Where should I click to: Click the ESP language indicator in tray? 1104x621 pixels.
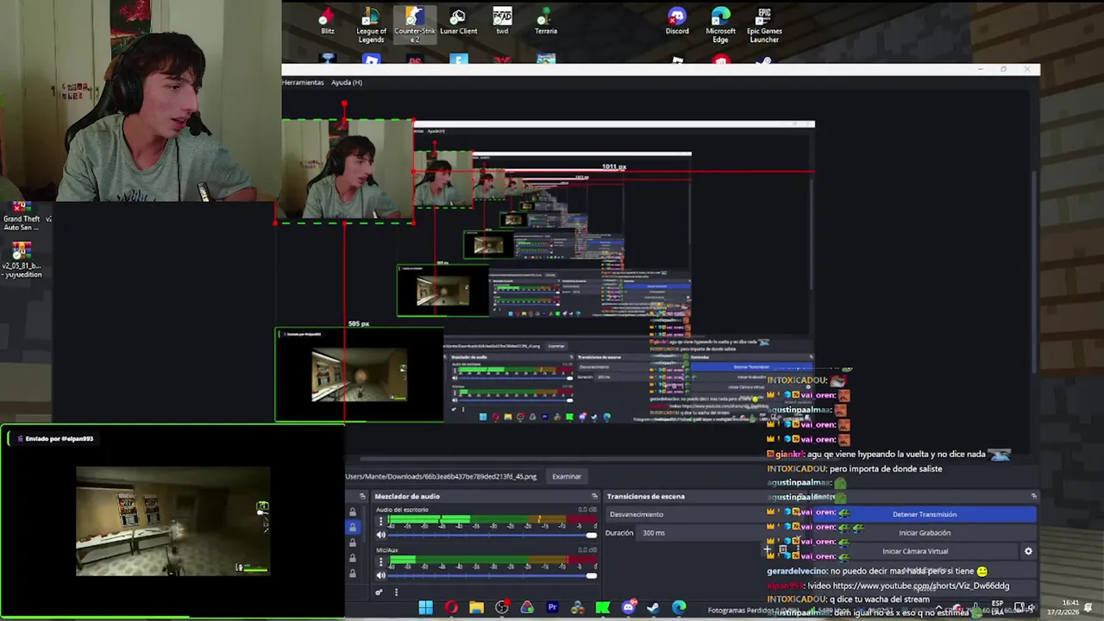tap(998, 607)
